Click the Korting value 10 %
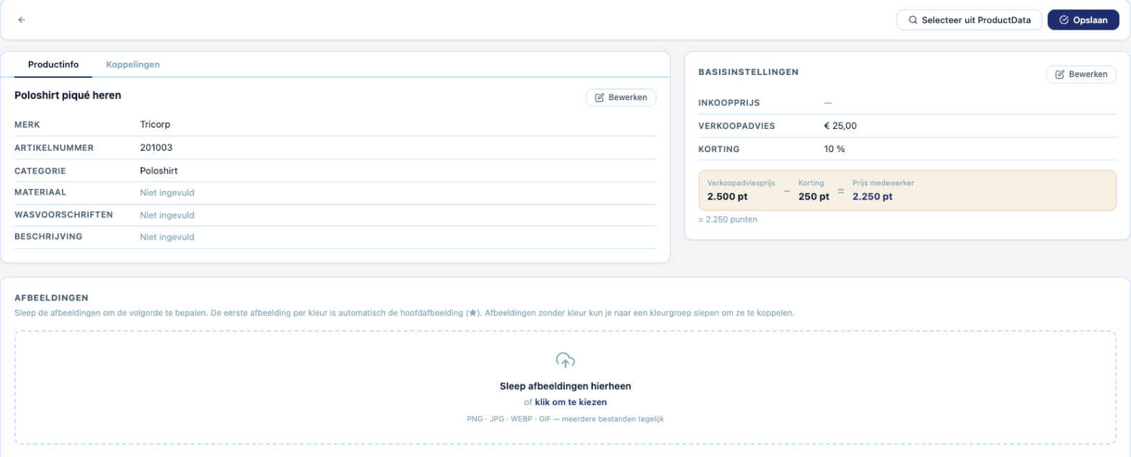The height and width of the screenshot is (457, 1131). point(835,148)
